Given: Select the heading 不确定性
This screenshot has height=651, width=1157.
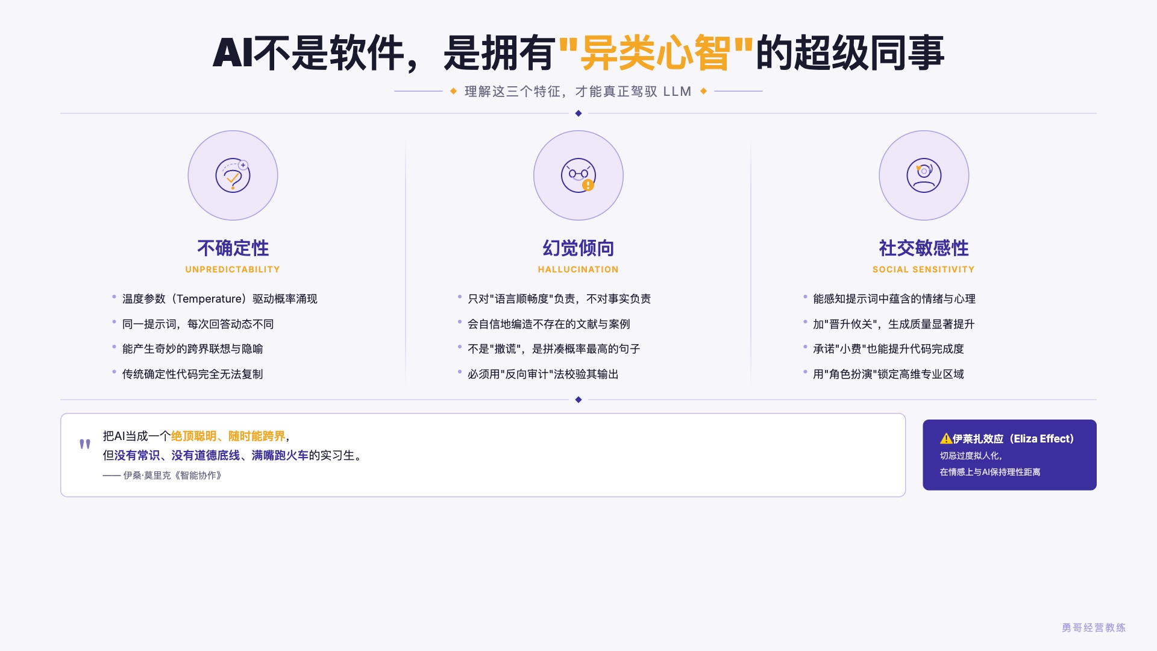Looking at the screenshot, I should pyautogui.click(x=233, y=248).
